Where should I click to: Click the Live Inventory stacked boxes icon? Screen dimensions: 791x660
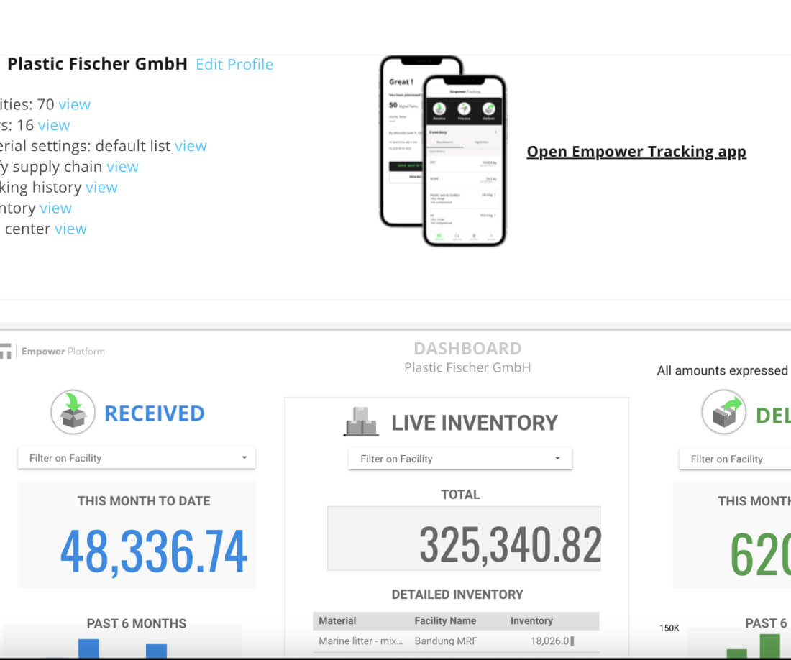coord(361,422)
